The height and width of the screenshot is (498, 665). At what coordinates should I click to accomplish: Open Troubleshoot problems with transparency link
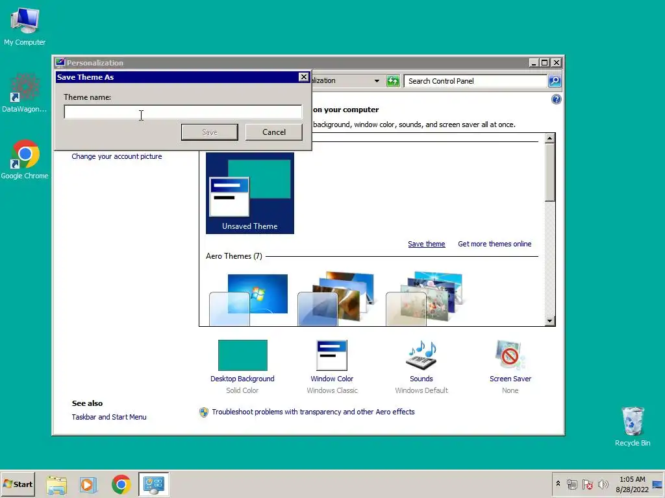click(314, 412)
